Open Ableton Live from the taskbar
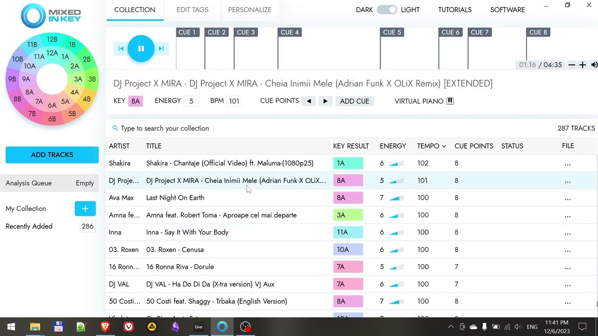Viewport: 598px width, 336px height. coord(199,327)
